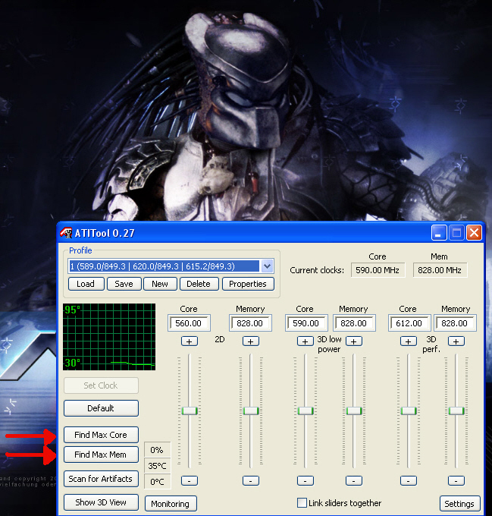Click the 3D perf Core field 612.00

(x=409, y=323)
